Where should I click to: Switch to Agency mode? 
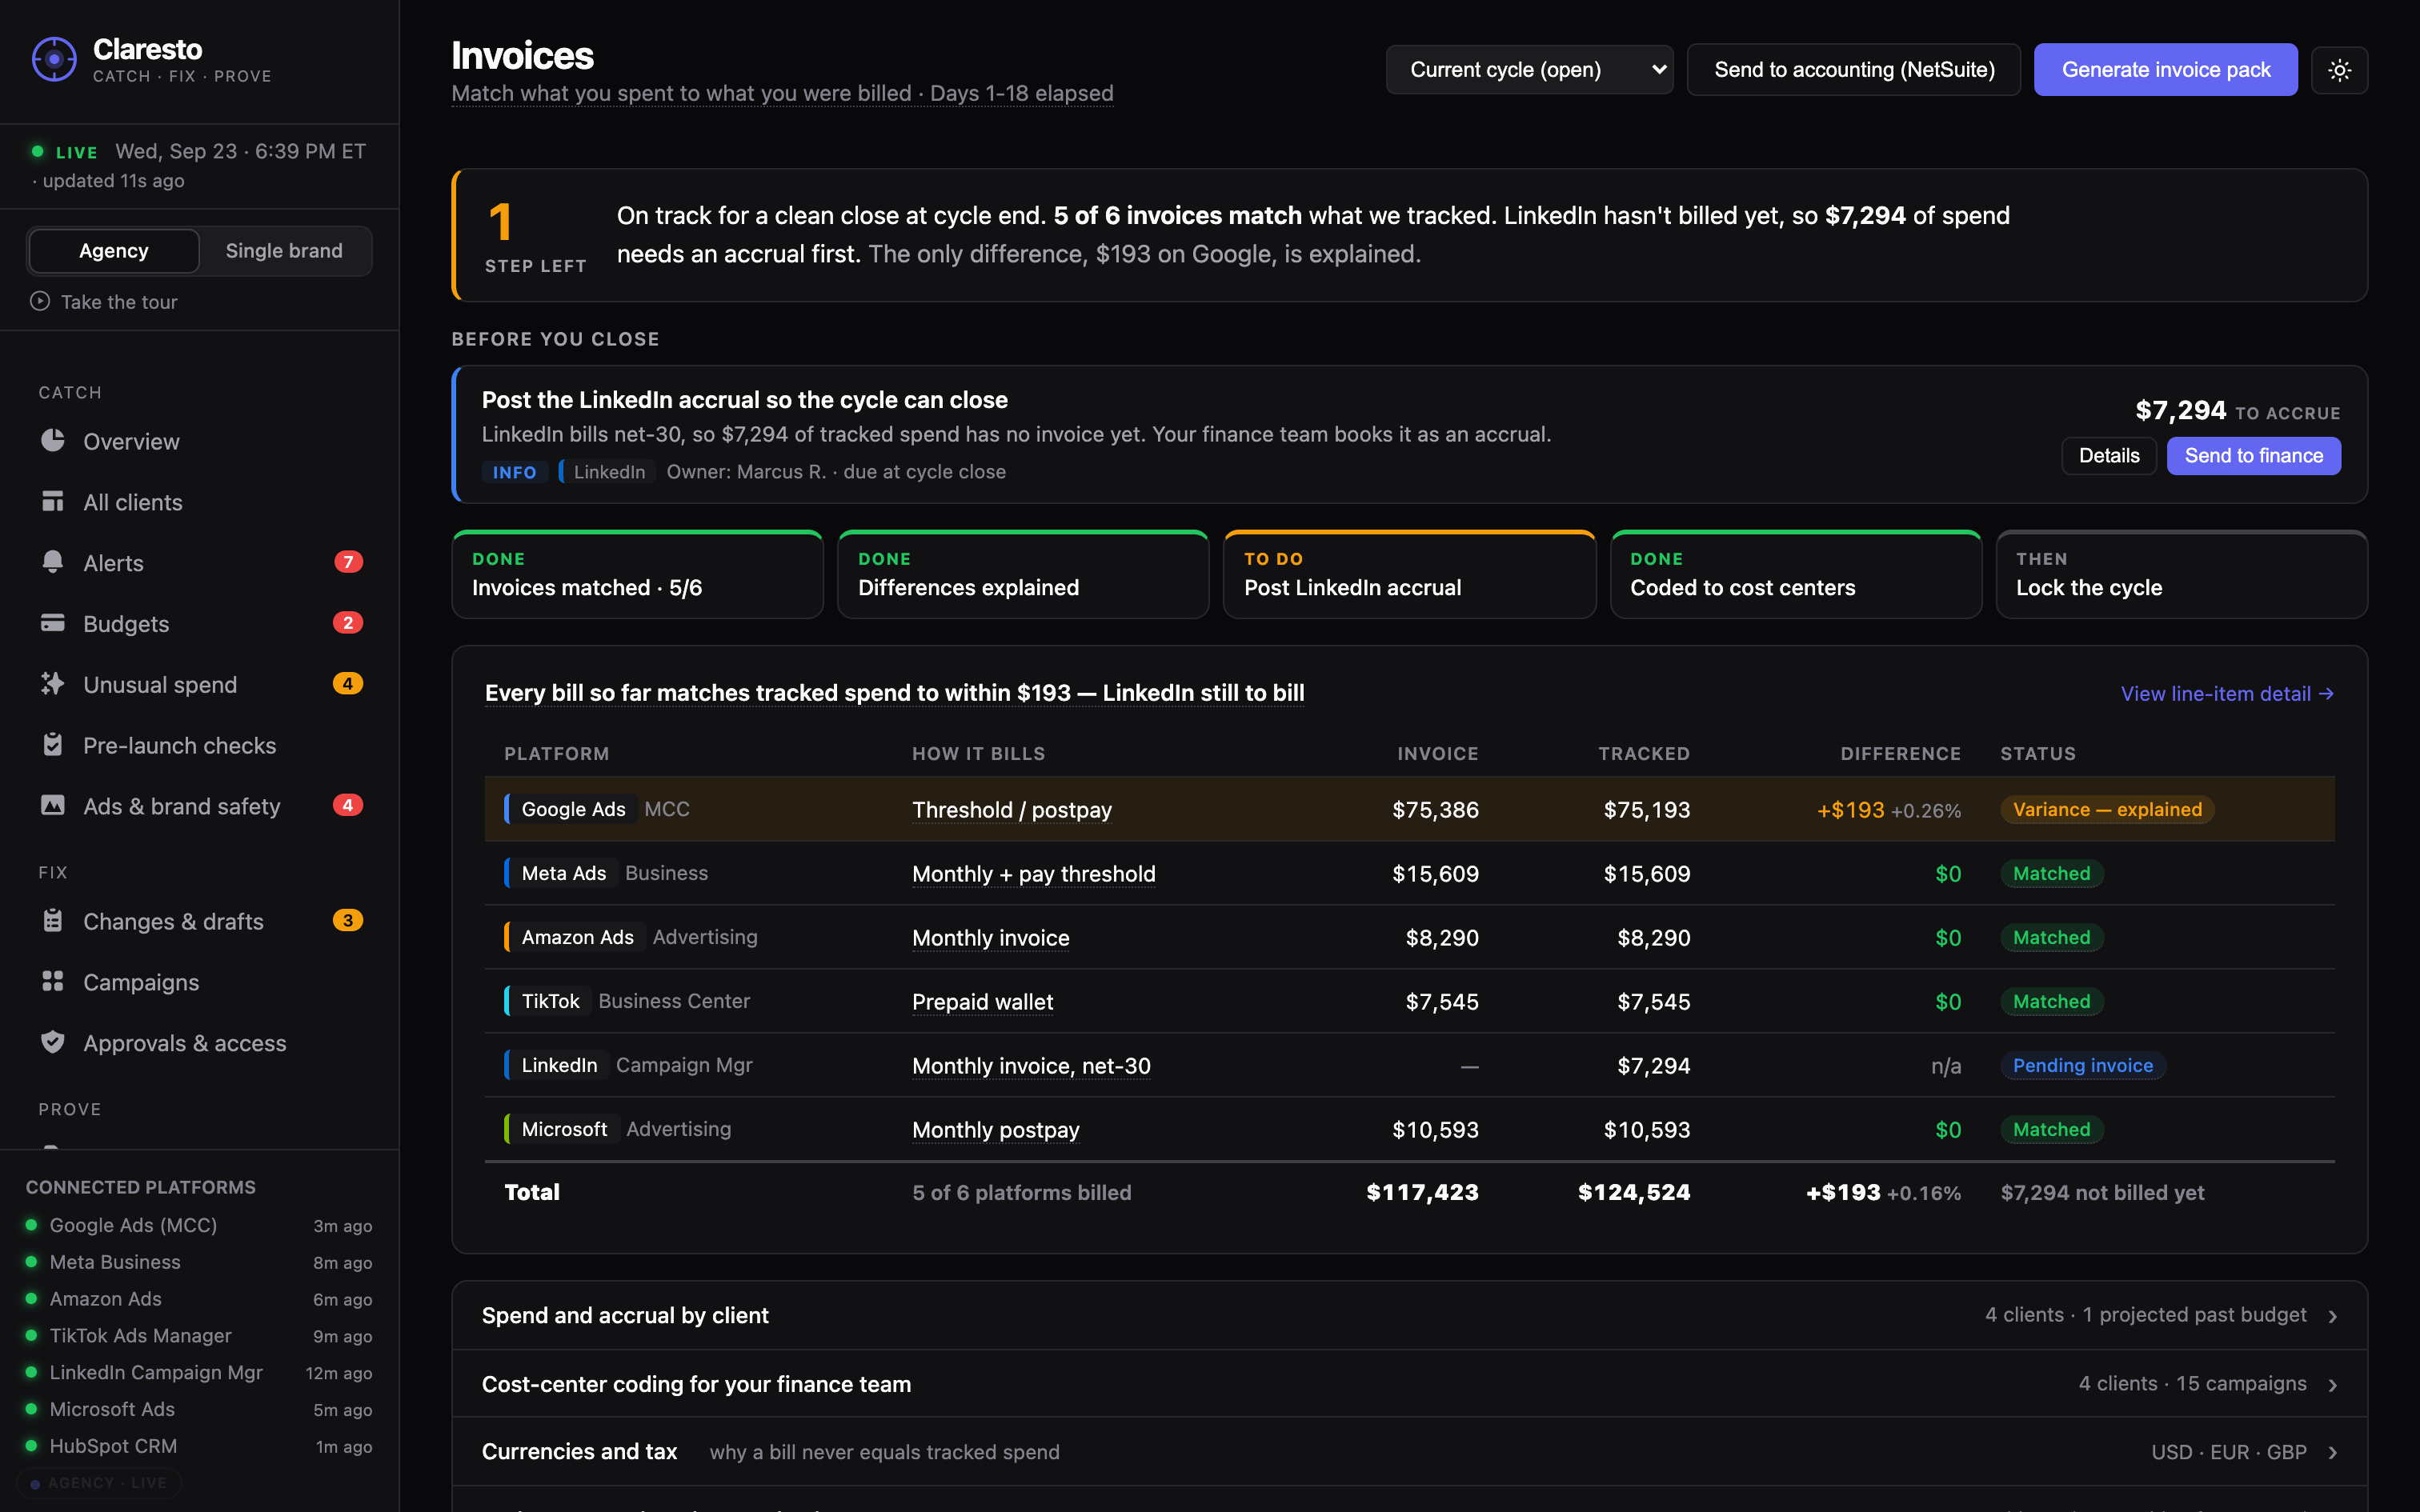pyautogui.click(x=114, y=251)
